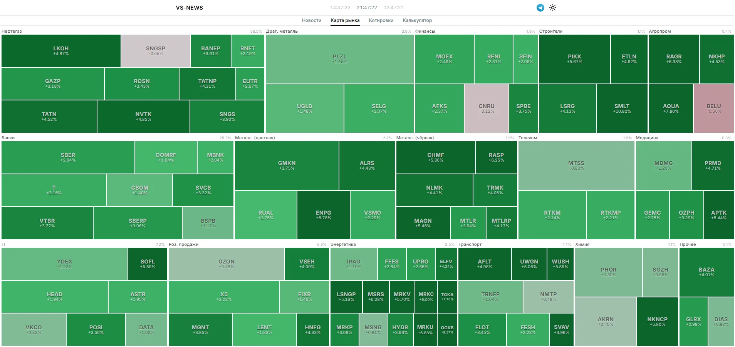Open the PIKK +5.67% tile

click(x=575, y=59)
